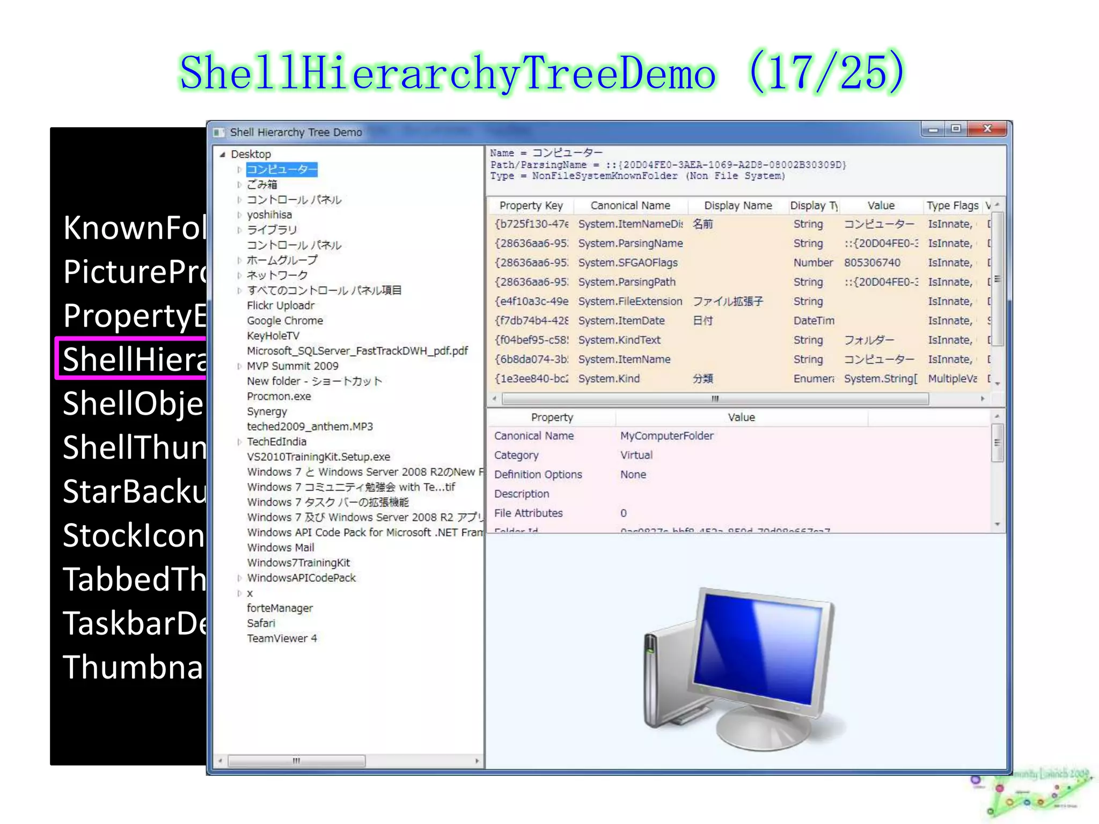Image resolution: width=1099 pixels, height=824 pixels.
Task: Expand the ホームグループ tree node
Action: 239,260
